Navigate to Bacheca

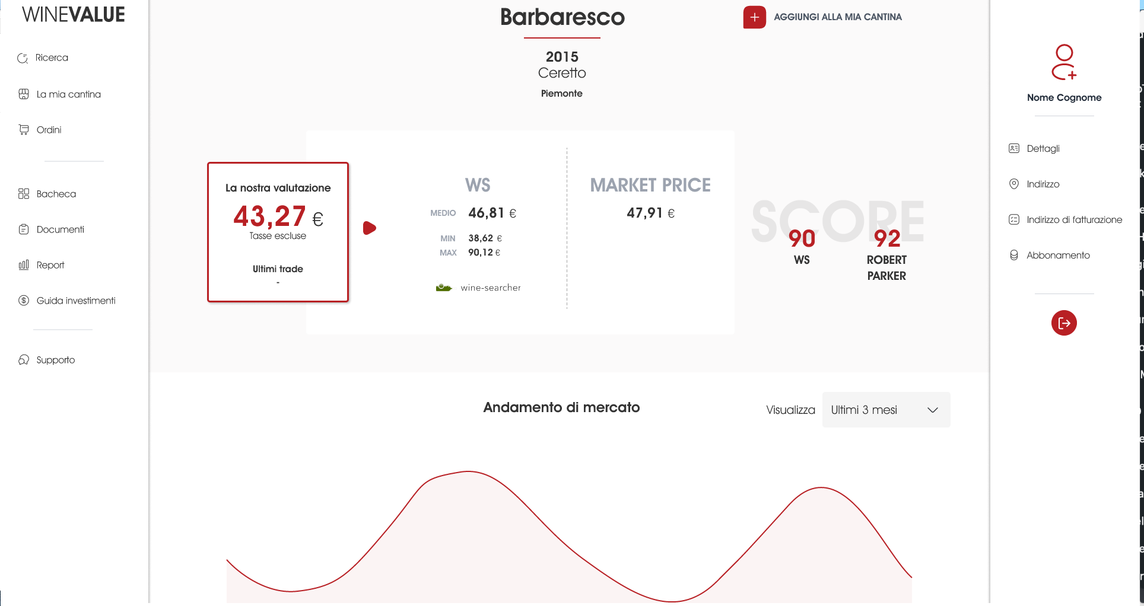tap(56, 194)
